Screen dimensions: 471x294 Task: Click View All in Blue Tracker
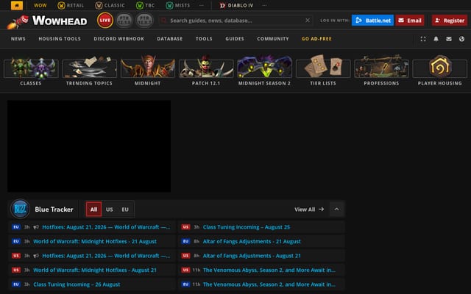pyautogui.click(x=309, y=209)
